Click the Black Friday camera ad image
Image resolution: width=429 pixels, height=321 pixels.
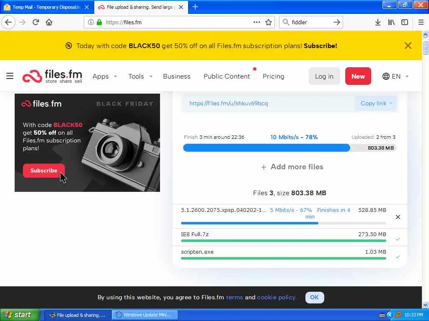(87, 143)
